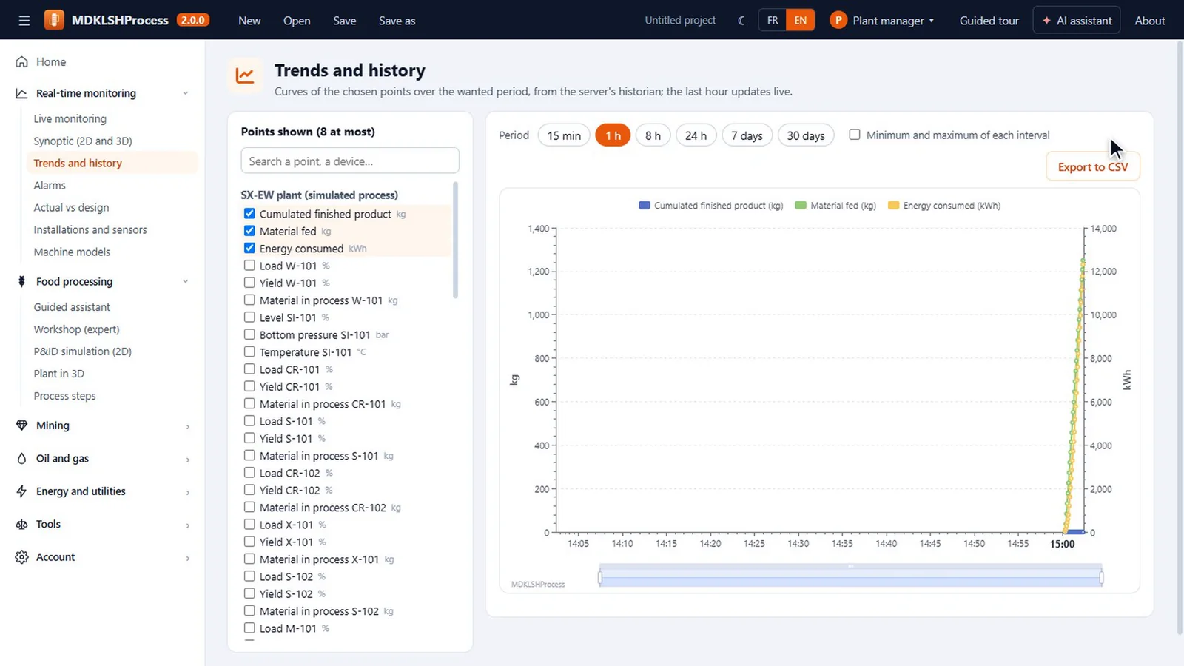Viewport: 1184px width, 666px height.
Task: Select the 15 min period
Action: tap(564, 135)
